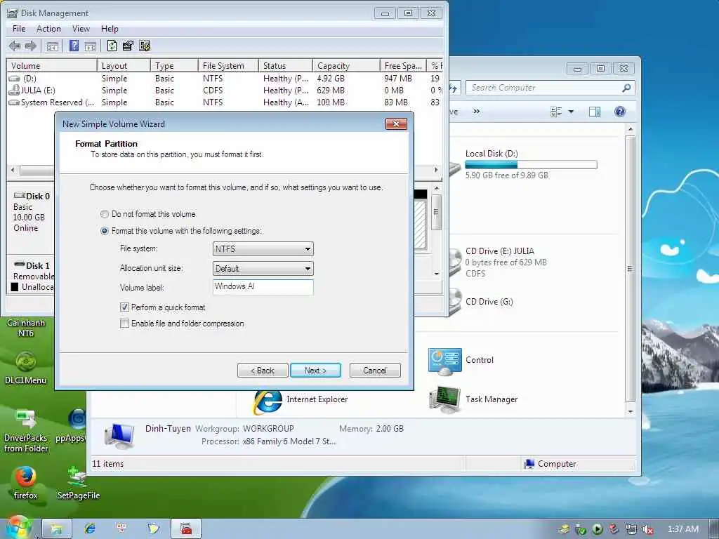The height and width of the screenshot is (539, 719).
Task: Sort by the Capacity column header
Action: pyautogui.click(x=346, y=65)
